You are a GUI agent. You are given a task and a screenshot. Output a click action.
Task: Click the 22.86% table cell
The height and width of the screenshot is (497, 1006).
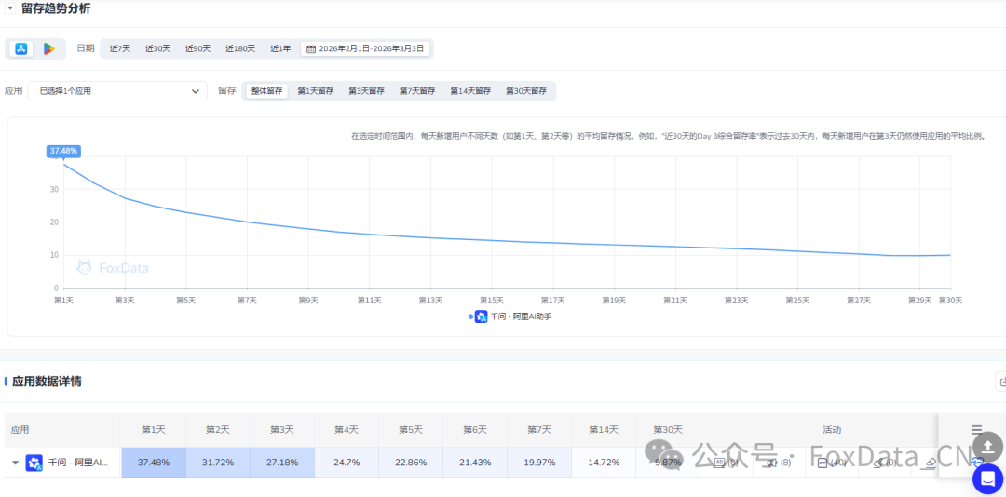tap(411, 463)
